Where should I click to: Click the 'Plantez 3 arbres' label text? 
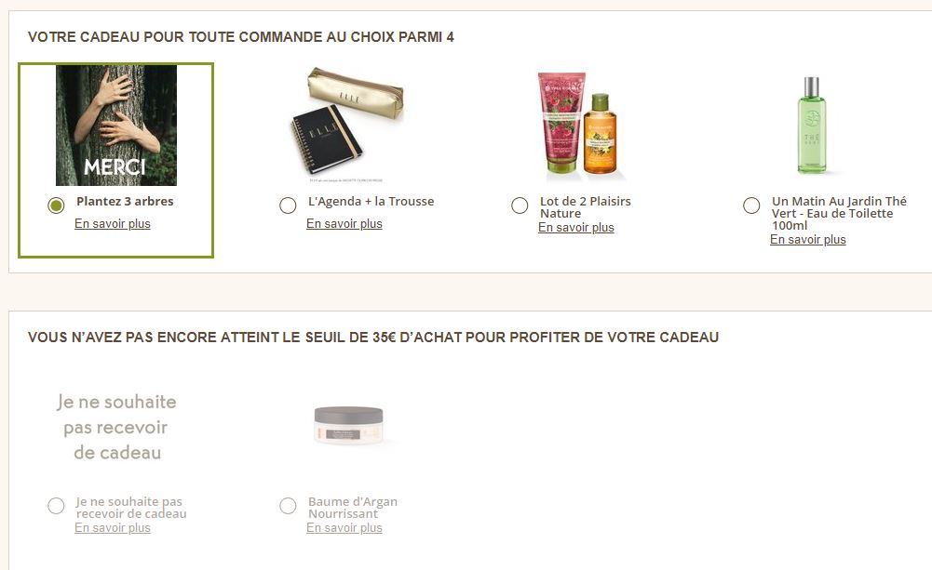(125, 201)
